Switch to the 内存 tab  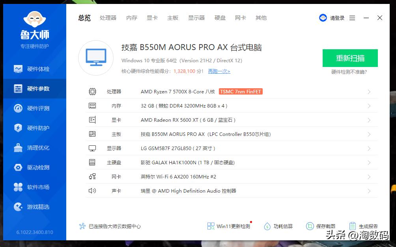(x=132, y=18)
